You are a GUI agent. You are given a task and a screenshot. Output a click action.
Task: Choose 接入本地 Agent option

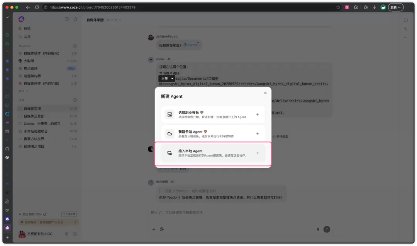tap(213, 153)
